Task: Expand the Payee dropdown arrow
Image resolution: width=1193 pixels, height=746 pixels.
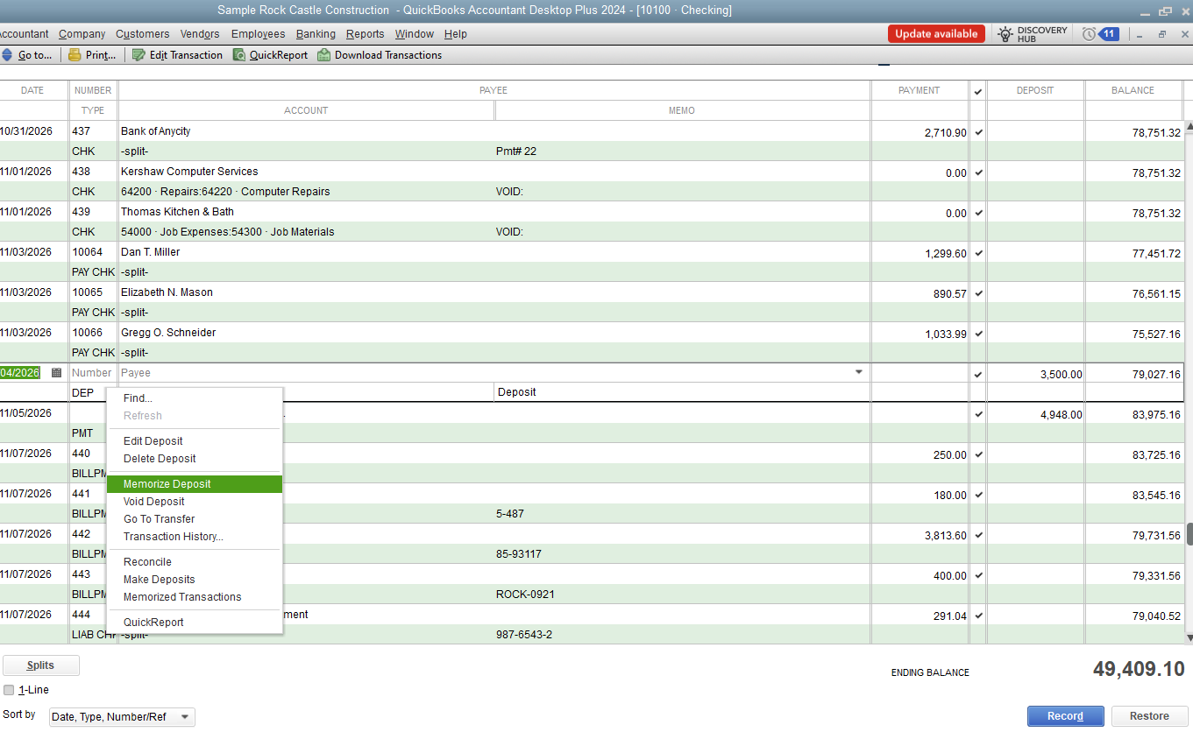Action: click(859, 373)
